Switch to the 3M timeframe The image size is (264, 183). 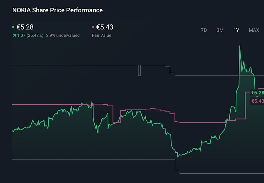tap(220, 30)
